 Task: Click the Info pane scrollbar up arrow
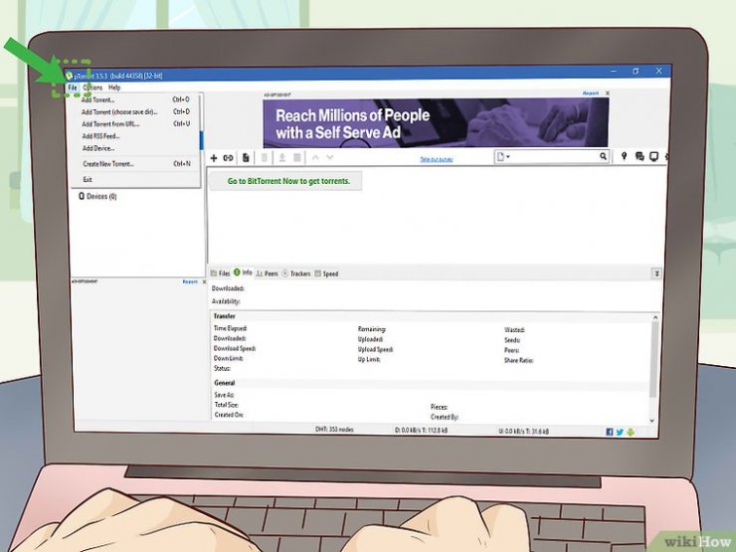655,318
